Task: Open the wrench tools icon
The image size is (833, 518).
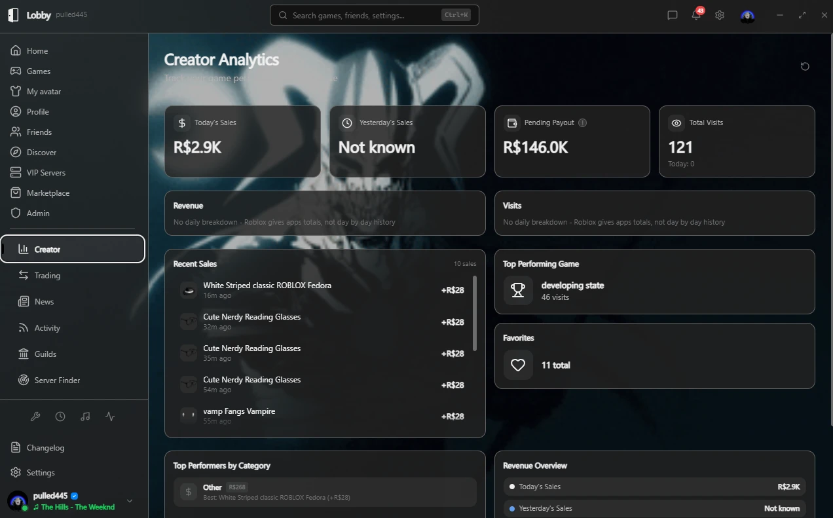Action: 35,416
